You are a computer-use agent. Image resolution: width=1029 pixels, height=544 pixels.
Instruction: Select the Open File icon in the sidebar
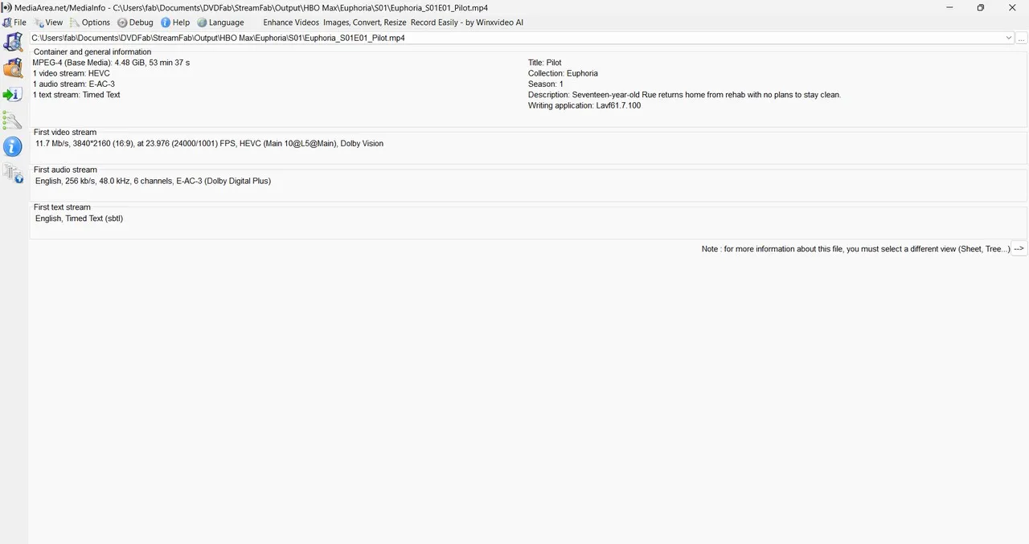(x=14, y=42)
